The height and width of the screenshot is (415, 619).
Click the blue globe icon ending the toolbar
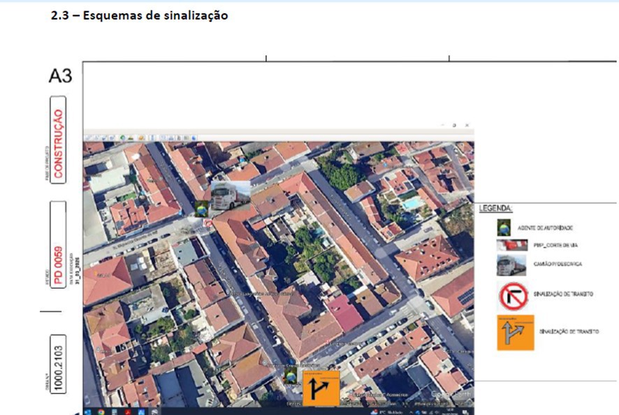[x=194, y=138]
